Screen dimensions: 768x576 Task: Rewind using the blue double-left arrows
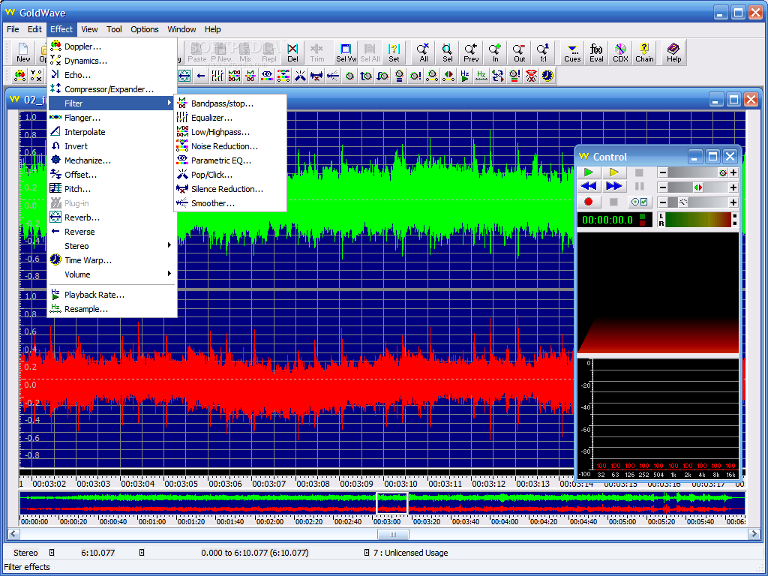click(589, 186)
